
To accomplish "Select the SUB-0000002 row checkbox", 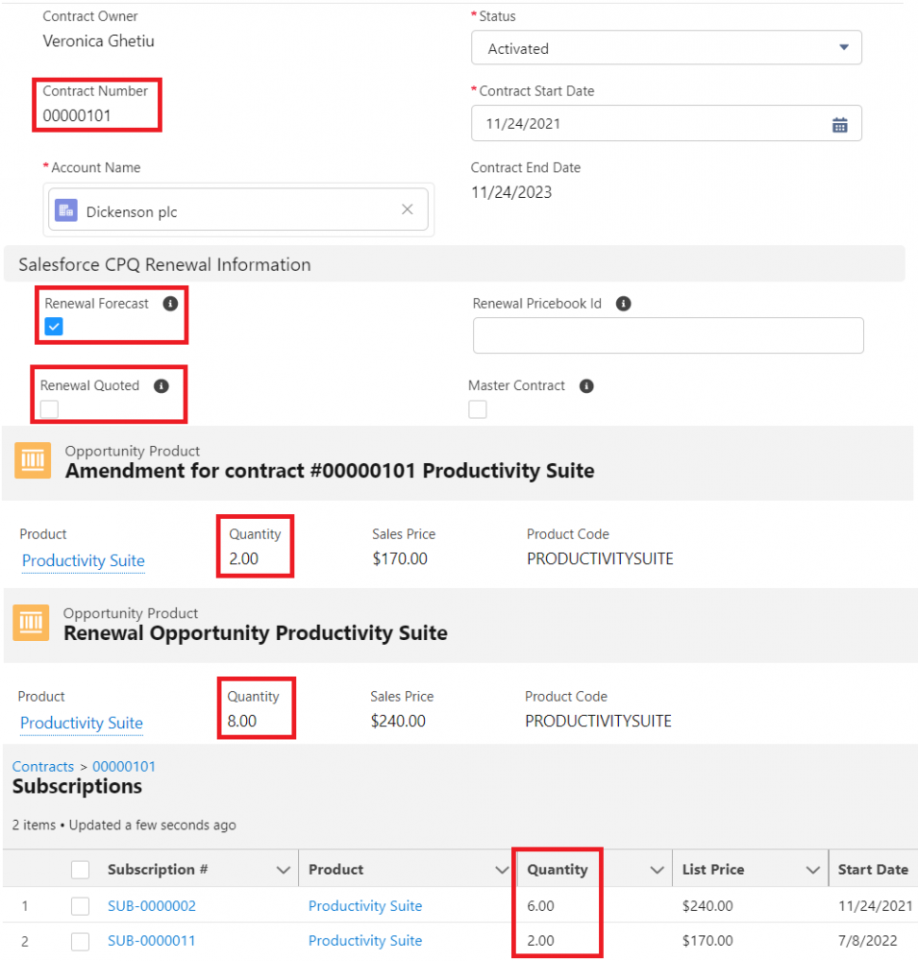I will [x=81, y=906].
